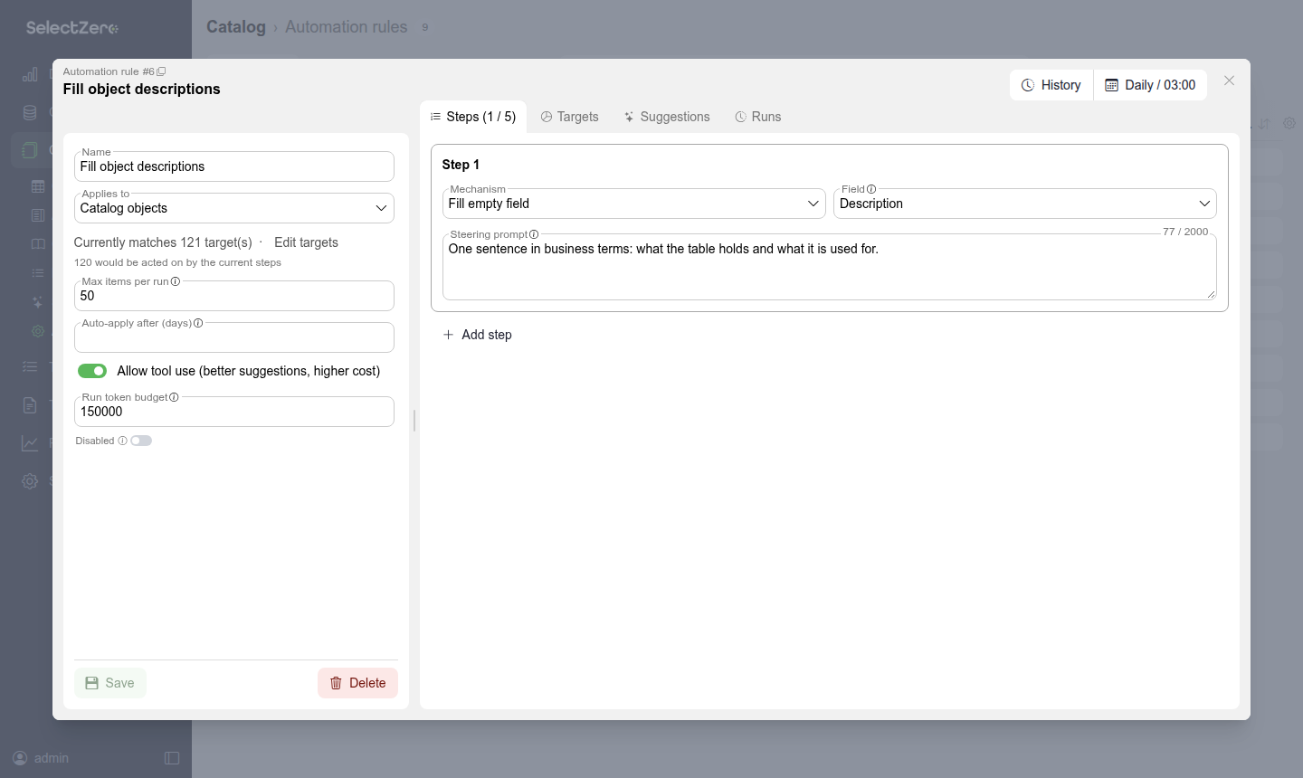Click the document file icon in the left sidebar
The width and height of the screenshot is (1303, 778).
[30, 405]
